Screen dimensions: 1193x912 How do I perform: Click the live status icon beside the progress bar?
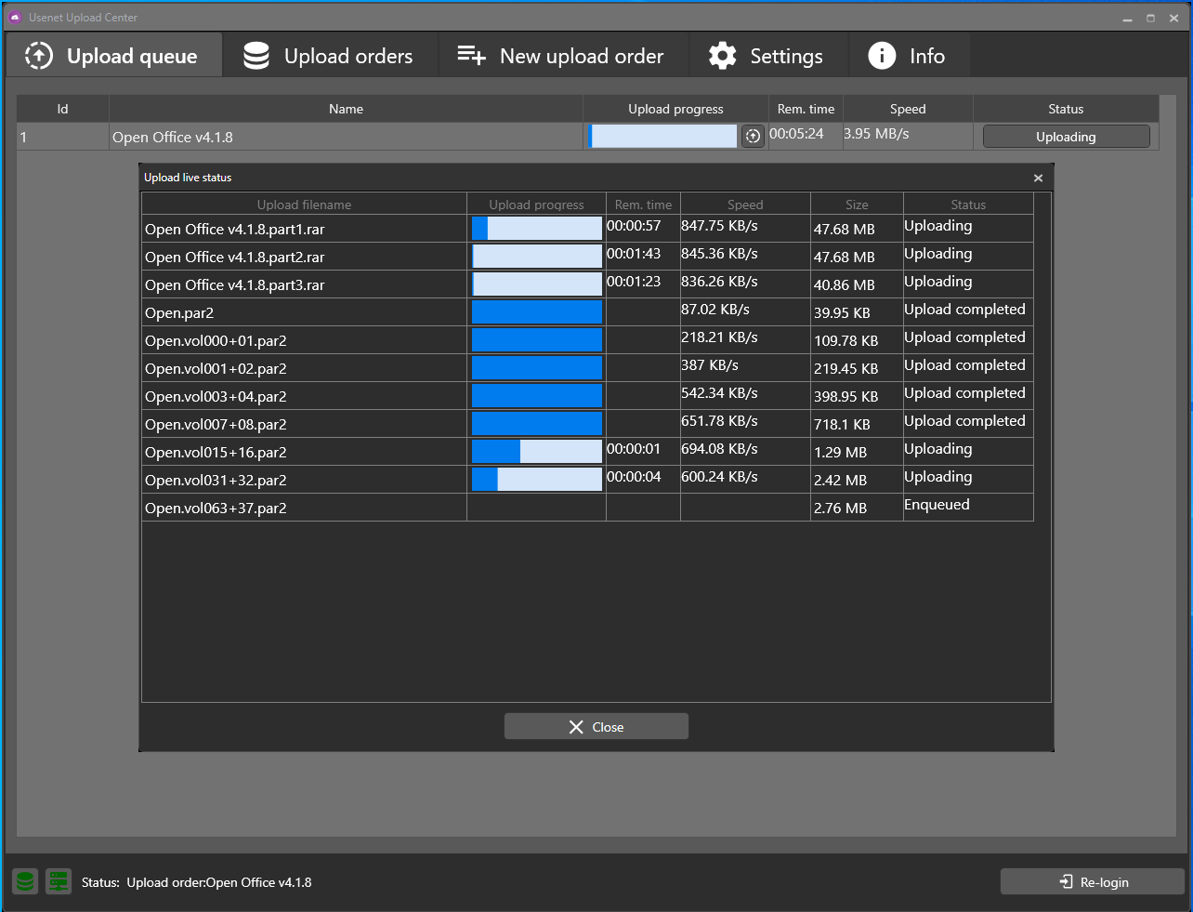click(x=753, y=136)
